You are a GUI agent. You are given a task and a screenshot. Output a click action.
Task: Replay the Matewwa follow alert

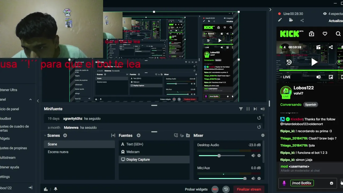pyautogui.click(x=259, y=127)
